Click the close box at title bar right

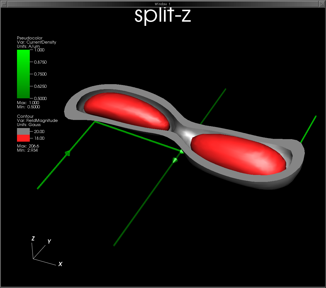[322, 4]
